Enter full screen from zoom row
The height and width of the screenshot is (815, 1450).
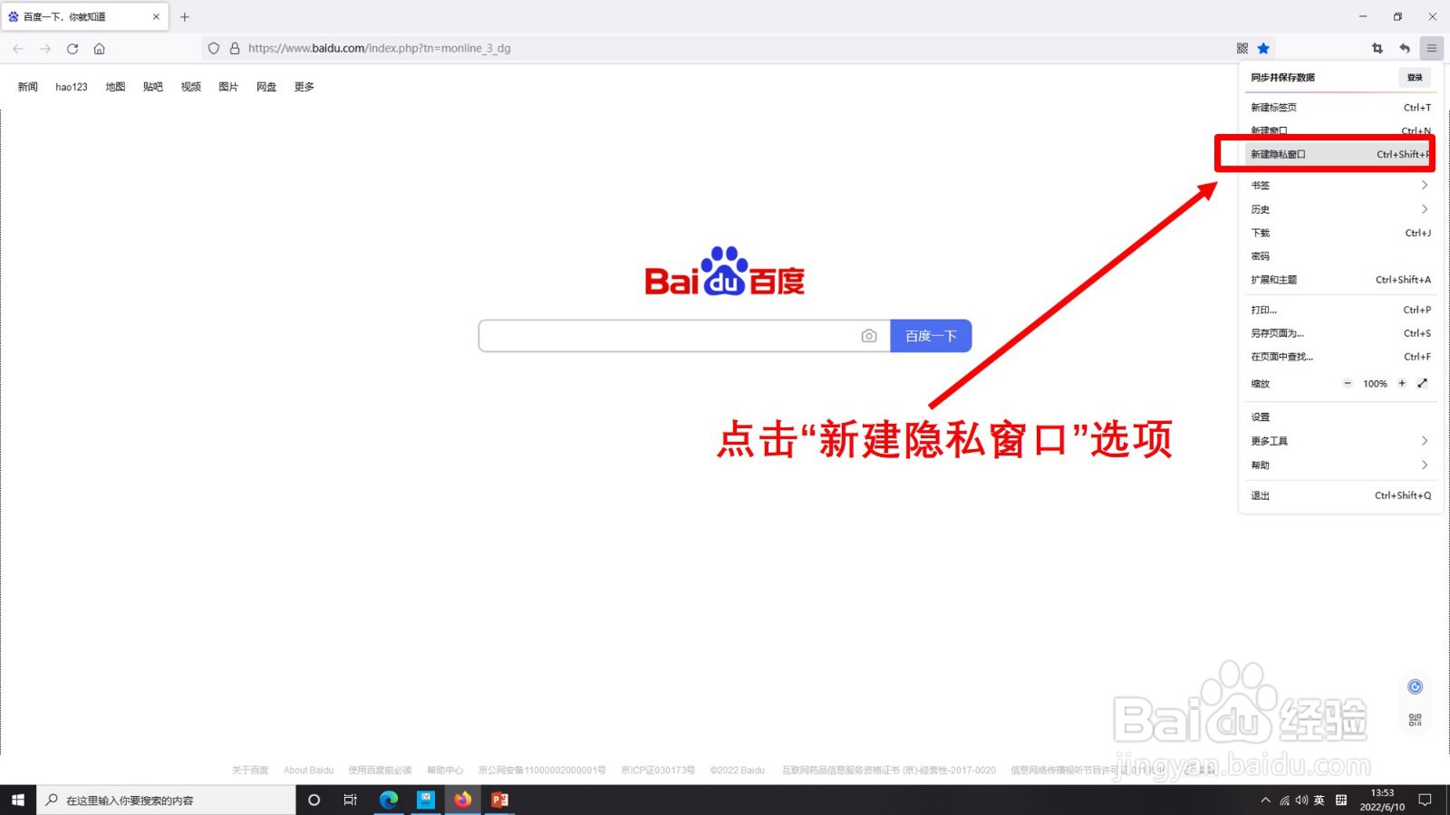tap(1423, 384)
